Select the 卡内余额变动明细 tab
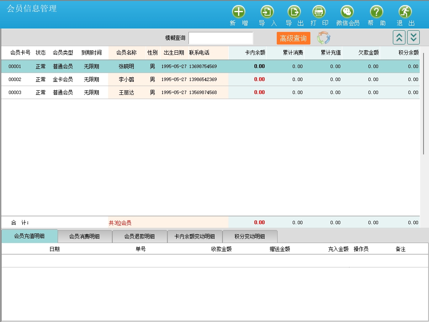429x322 pixels. click(194, 236)
